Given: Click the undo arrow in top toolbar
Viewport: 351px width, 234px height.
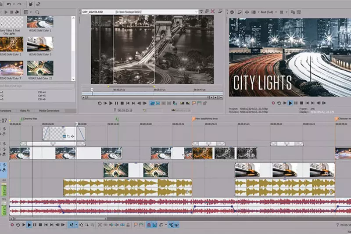Looking at the screenshot, I should tap(9, 4).
